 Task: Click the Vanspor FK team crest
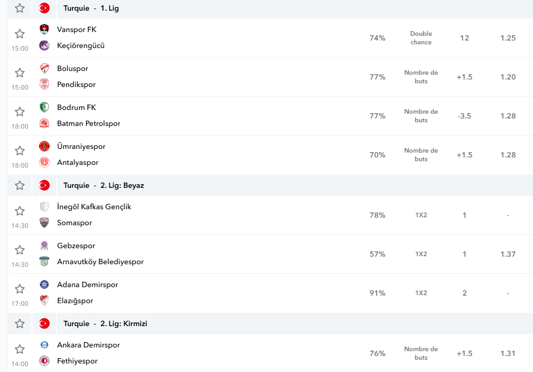point(44,29)
